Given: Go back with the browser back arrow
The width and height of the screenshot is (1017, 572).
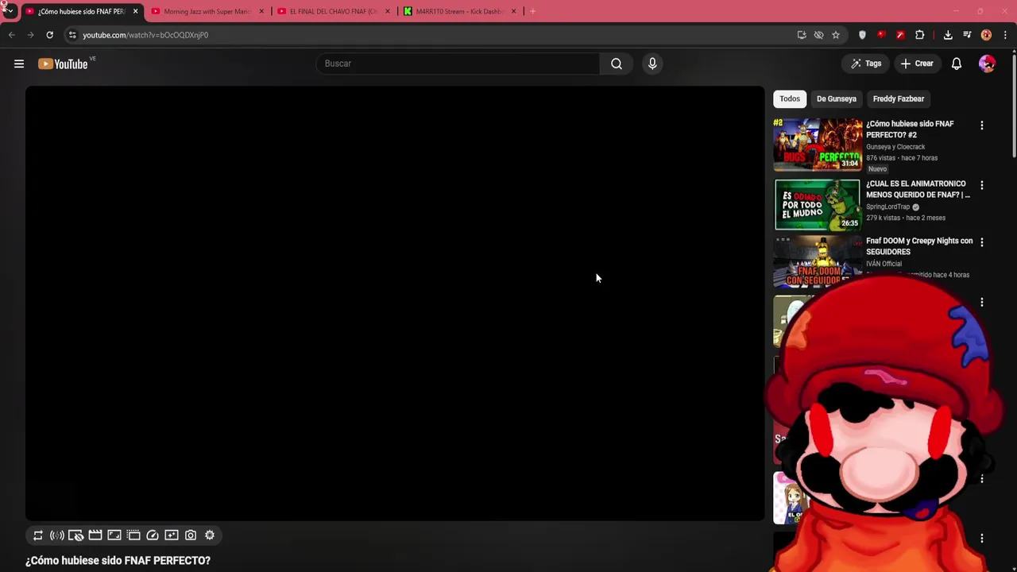Looking at the screenshot, I should coord(12,35).
